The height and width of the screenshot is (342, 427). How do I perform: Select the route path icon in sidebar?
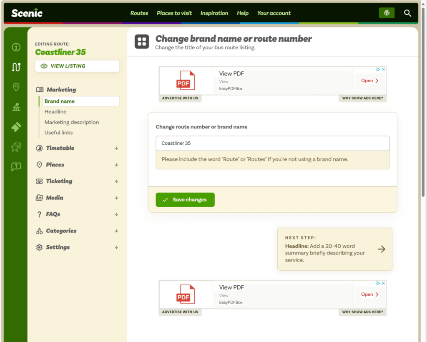(16, 67)
